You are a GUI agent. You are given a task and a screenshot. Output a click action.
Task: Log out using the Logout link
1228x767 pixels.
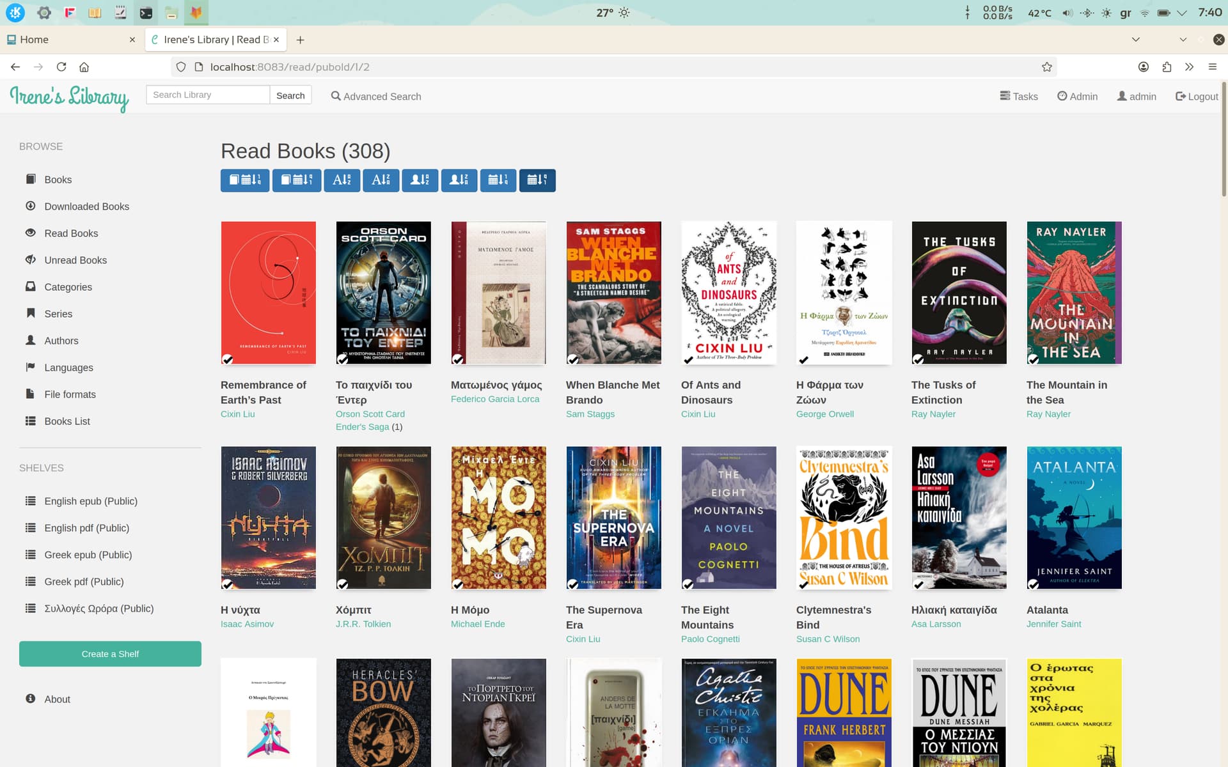coord(1197,96)
